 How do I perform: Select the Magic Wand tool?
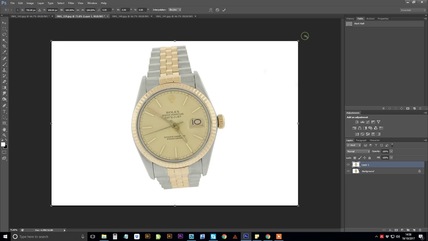[4, 40]
